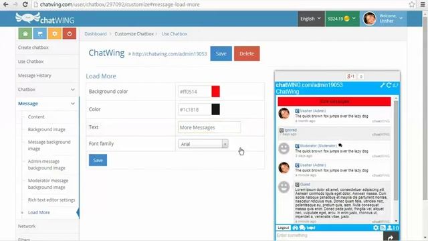Image resolution: width=428 pixels, height=241 pixels.
Task: Click the red power logout icon
Action: coord(70,33)
